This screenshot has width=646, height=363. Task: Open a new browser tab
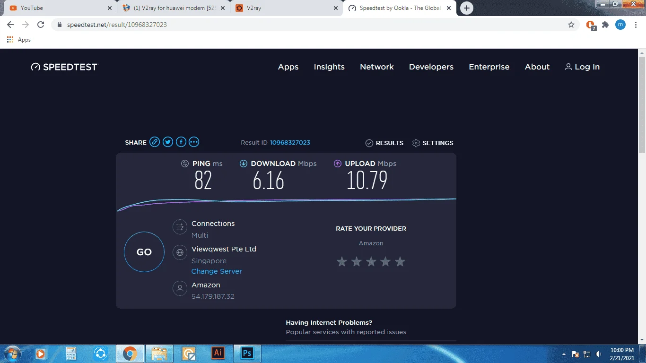tap(467, 8)
